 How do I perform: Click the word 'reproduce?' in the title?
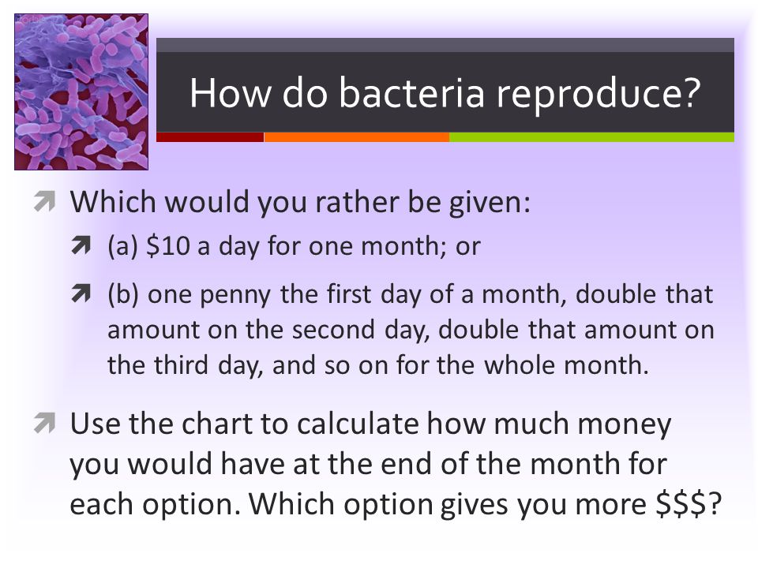coord(599,94)
